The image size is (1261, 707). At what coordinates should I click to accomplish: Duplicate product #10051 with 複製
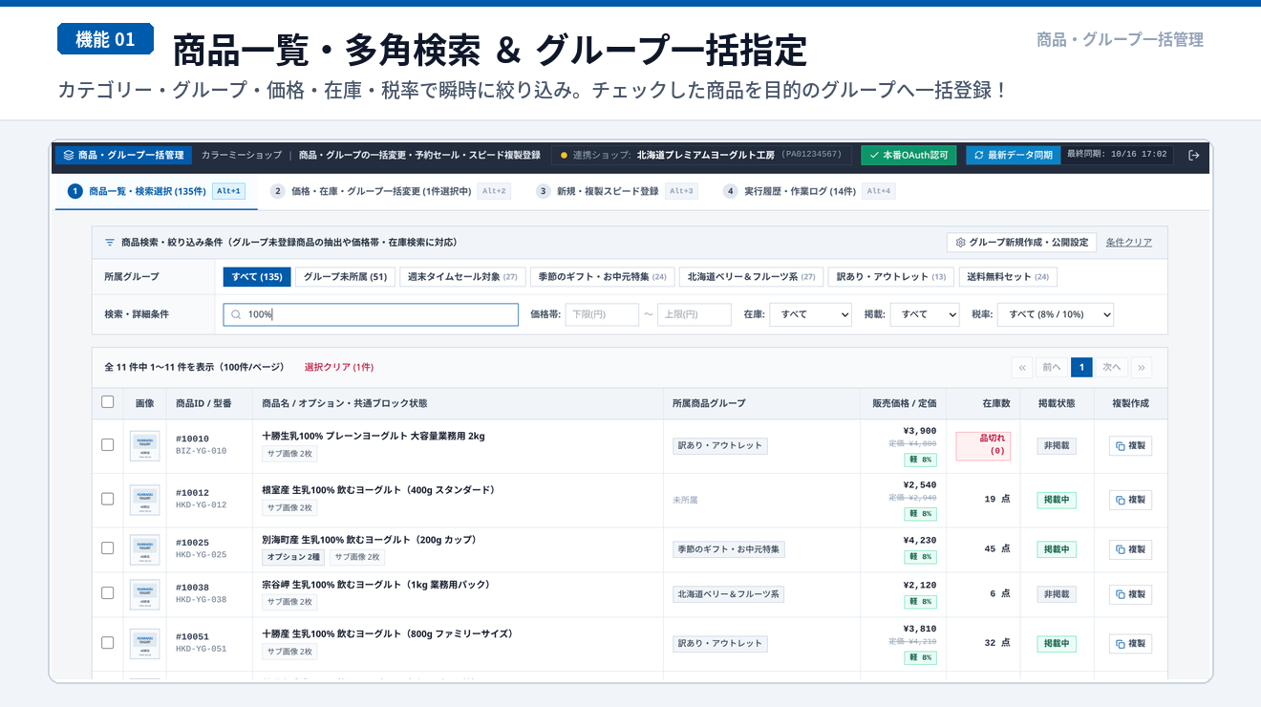pyautogui.click(x=1130, y=644)
